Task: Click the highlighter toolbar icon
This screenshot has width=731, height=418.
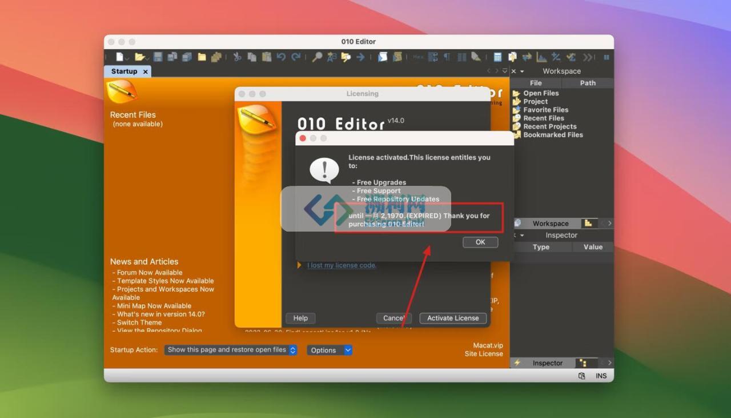Action: [475, 57]
